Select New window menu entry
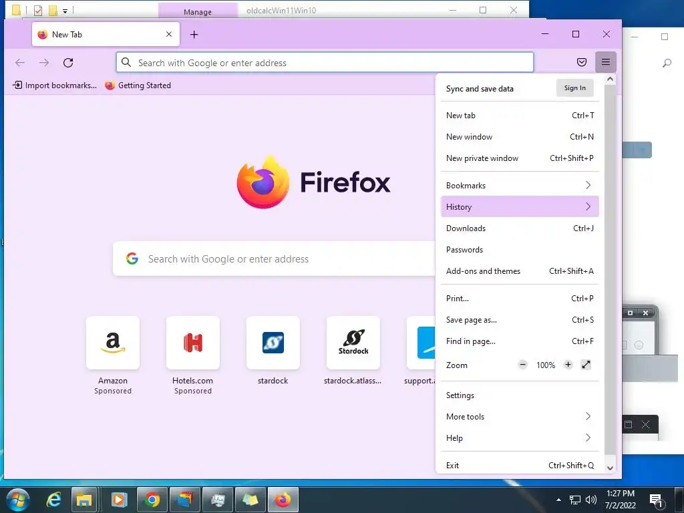Viewport: 684px width, 513px height. [x=520, y=136]
